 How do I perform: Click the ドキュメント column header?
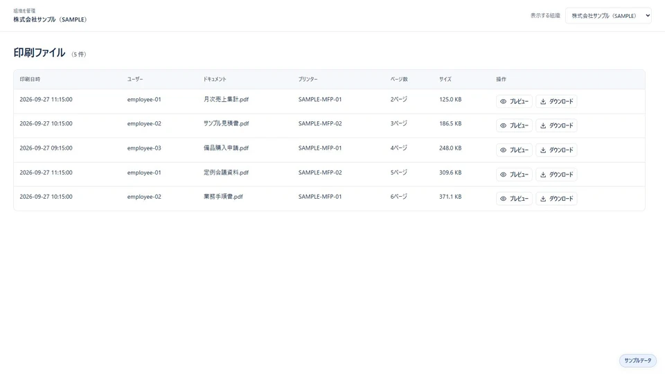tap(215, 79)
